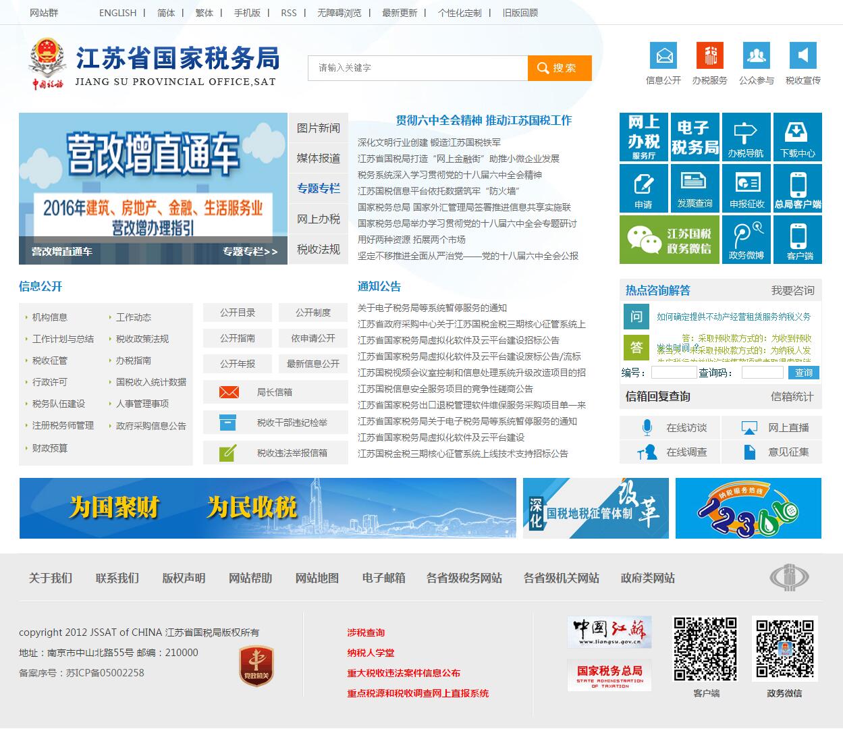
Task: Click the 网上直播 screen icon
Action: (x=749, y=427)
